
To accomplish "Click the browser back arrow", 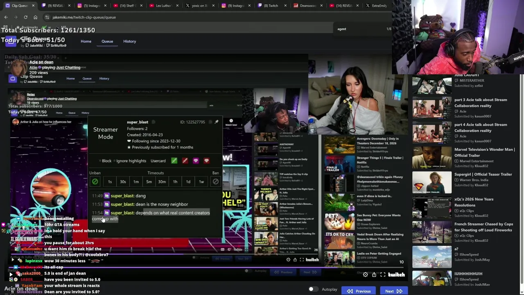I will tap(6, 17).
